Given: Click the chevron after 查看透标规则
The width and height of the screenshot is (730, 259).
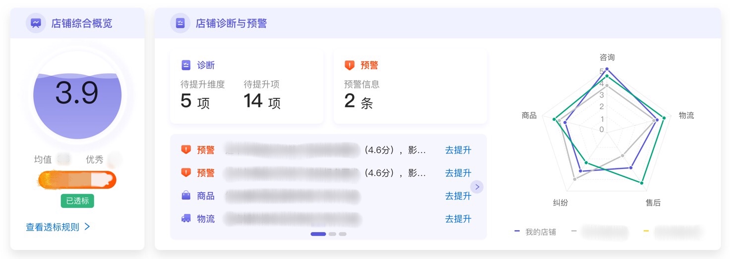Looking at the screenshot, I should (x=87, y=227).
